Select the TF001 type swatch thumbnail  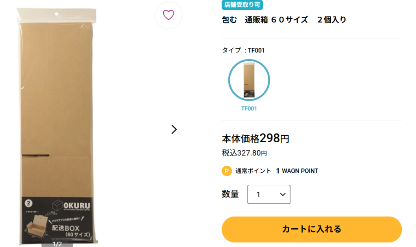[249, 80]
